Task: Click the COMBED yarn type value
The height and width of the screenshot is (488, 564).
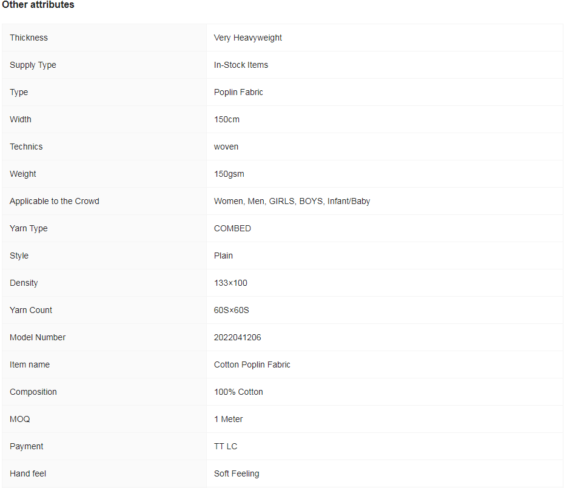Action: tap(232, 228)
